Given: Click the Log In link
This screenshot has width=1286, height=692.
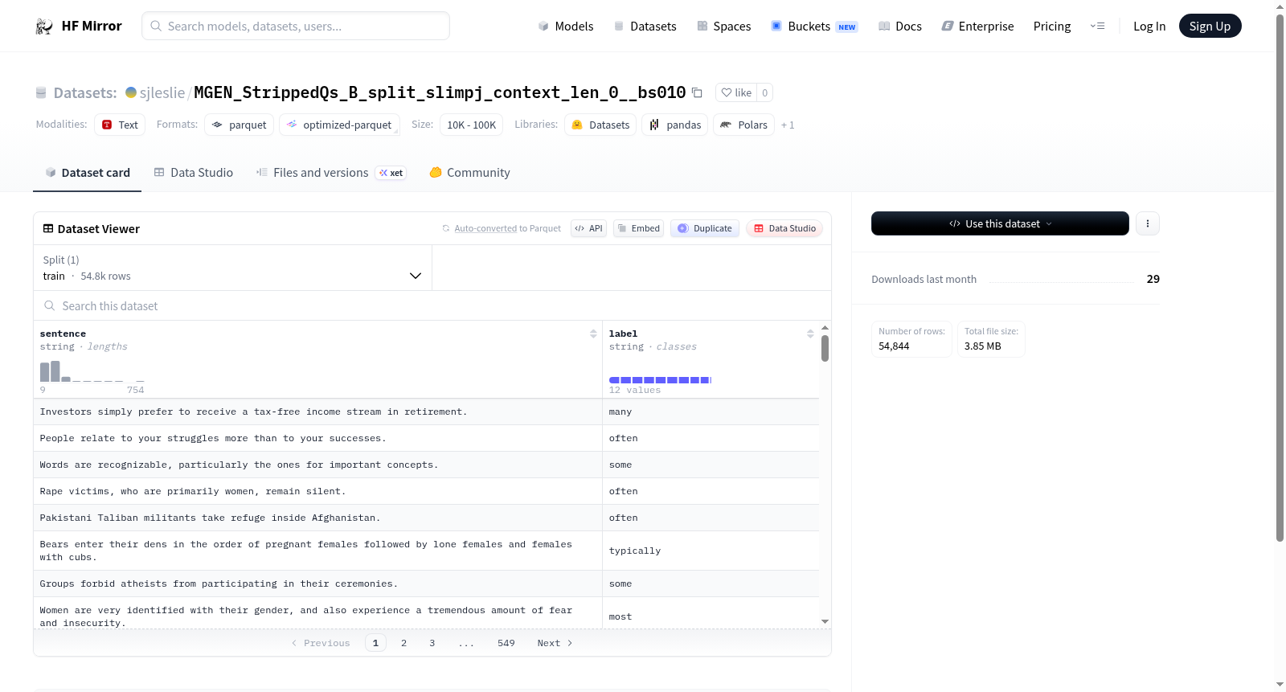Looking at the screenshot, I should pos(1149,27).
